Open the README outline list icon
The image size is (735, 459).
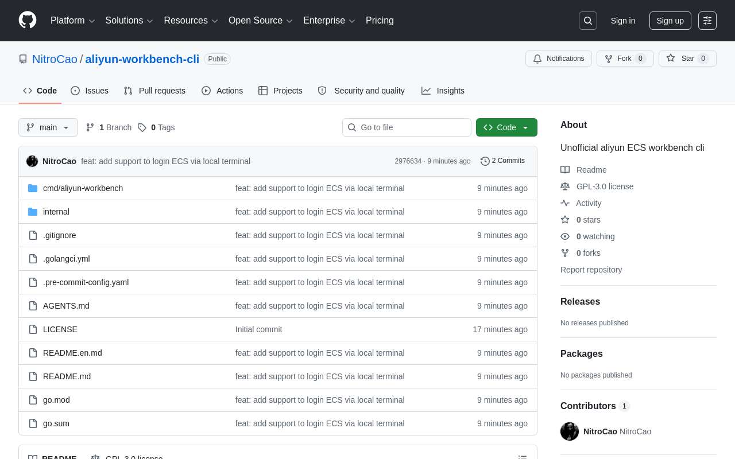pos(523,457)
